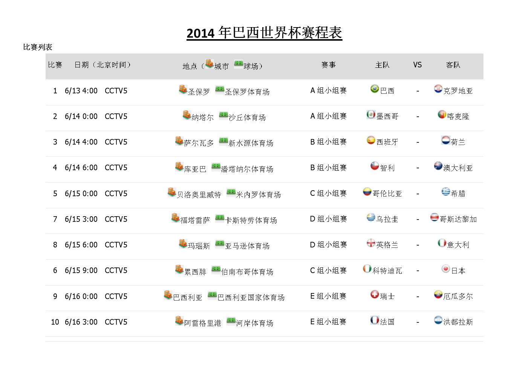
Task: Click the city icon next to 贝洛奥里藏特
Action: 172,192
